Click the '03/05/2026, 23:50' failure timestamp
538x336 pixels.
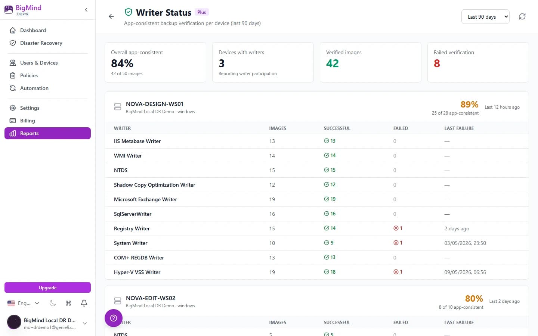[x=465, y=243]
